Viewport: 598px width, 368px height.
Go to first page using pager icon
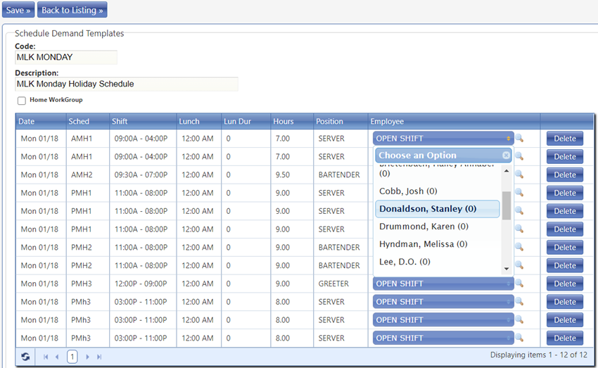click(46, 357)
